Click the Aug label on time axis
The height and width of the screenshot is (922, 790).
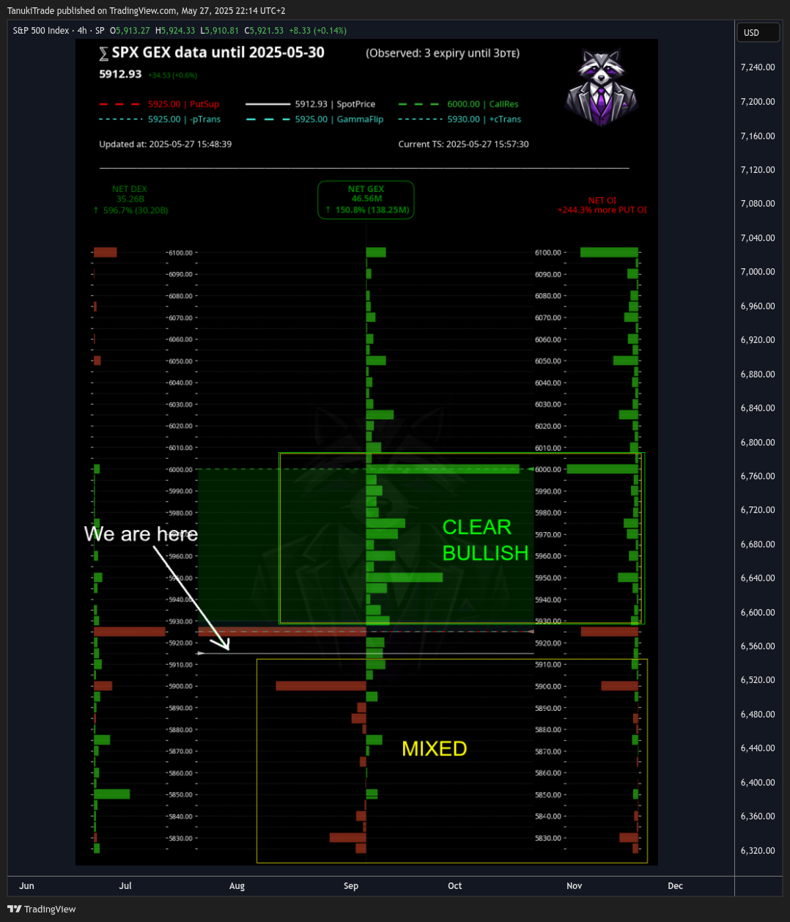coord(237,886)
